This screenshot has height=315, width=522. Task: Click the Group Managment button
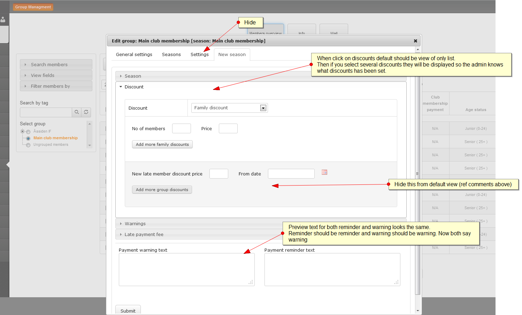pos(33,7)
